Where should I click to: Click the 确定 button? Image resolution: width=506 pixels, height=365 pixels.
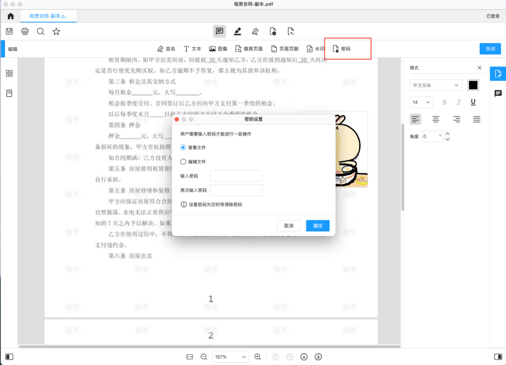(318, 226)
